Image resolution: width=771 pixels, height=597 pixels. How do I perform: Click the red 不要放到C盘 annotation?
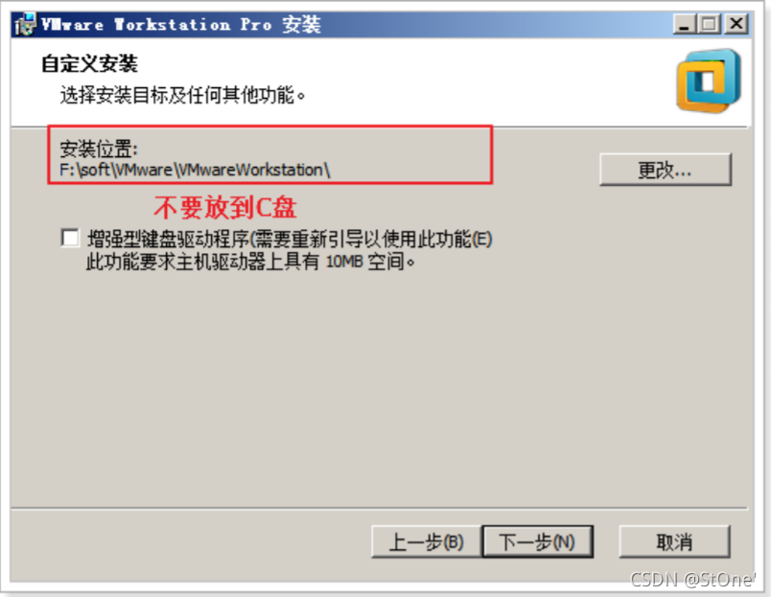(225, 207)
